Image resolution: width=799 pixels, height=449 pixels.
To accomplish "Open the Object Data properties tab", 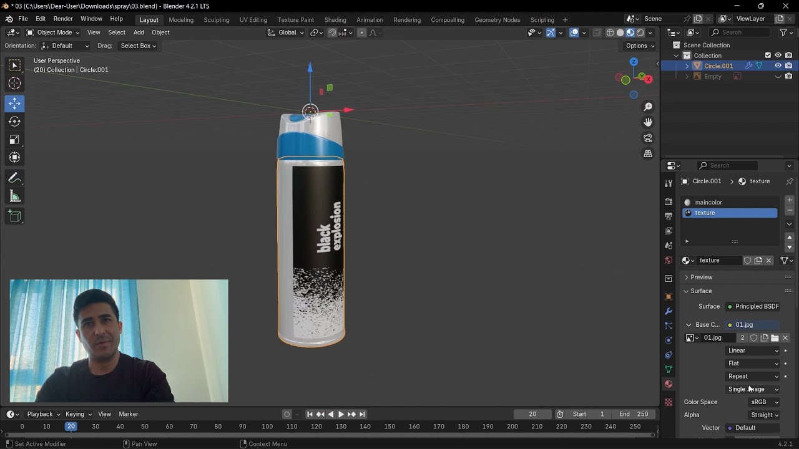I will (669, 370).
